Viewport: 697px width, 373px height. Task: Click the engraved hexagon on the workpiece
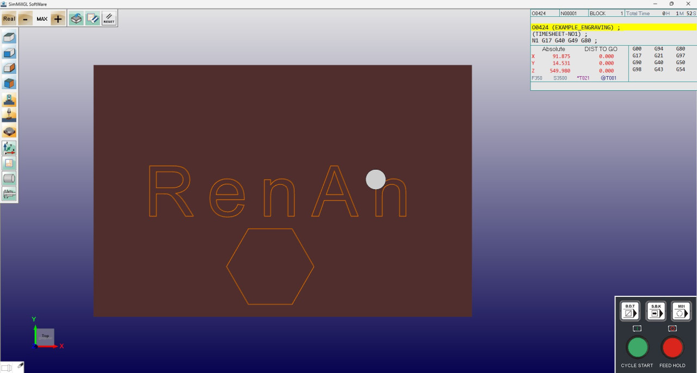click(270, 266)
